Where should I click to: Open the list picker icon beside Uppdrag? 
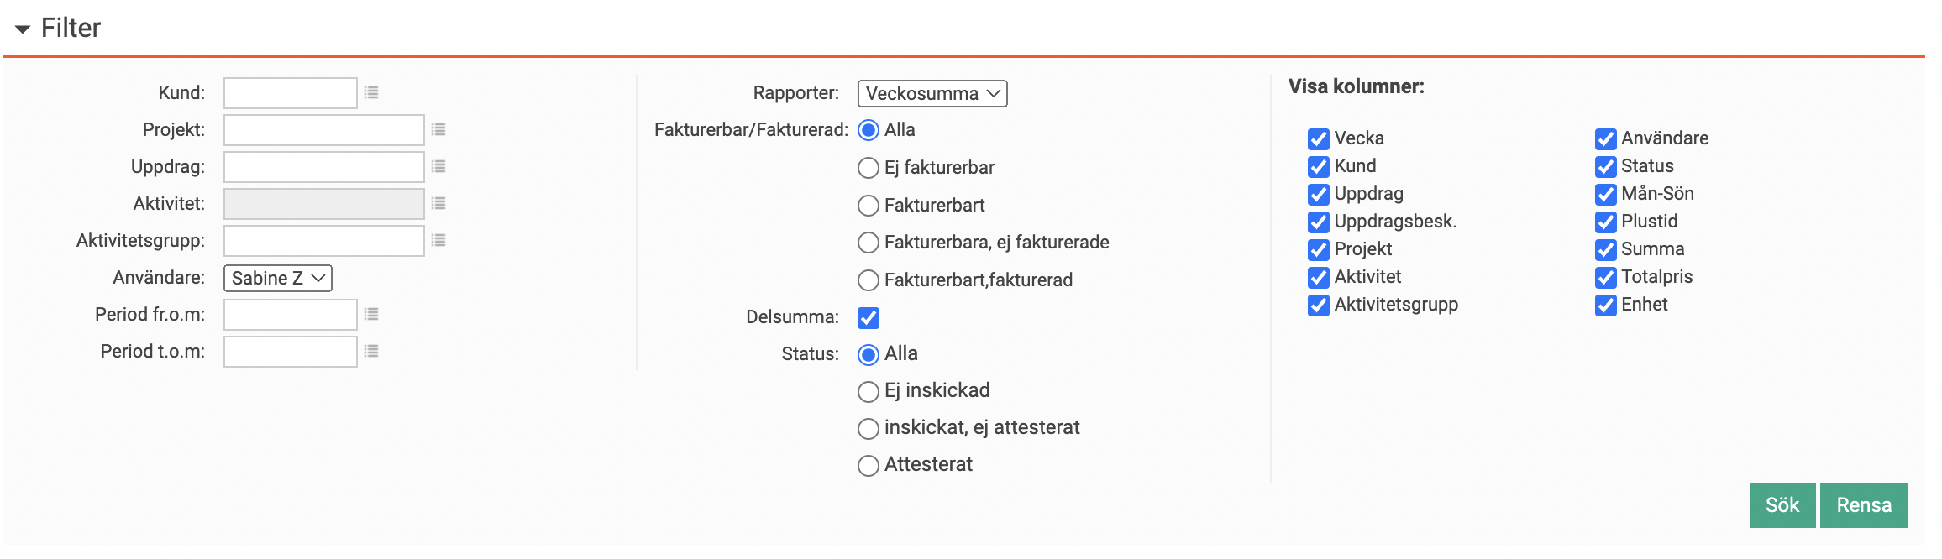click(x=438, y=166)
